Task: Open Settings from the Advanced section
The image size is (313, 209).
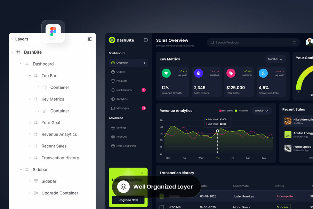Action: pos(121,127)
